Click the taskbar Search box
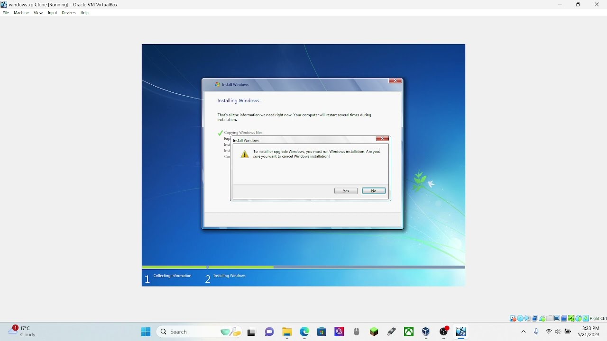Image resolution: width=607 pixels, height=341 pixels. (x=200, y=332)
